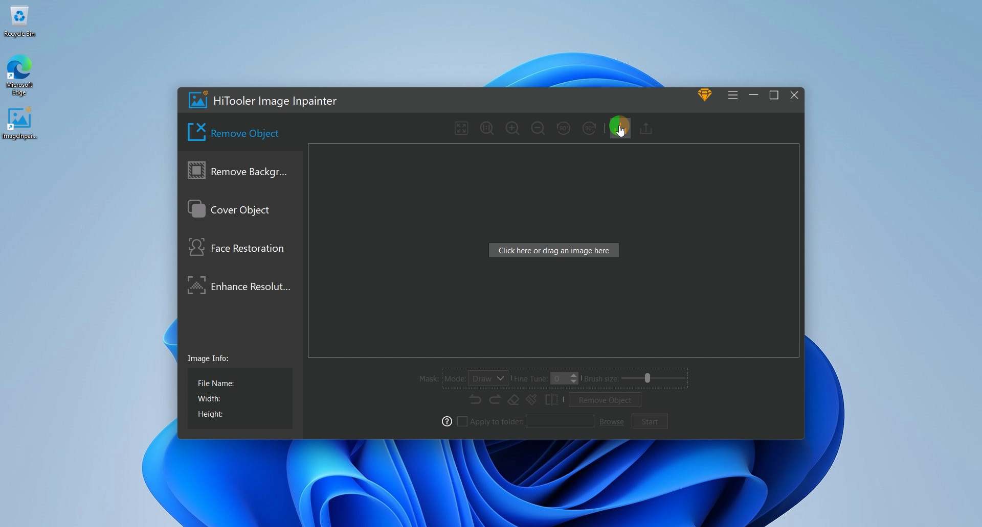Viewport: 982px width, 527px height.
Task: Open the hamburger menu at top right
Action: tap(732, 95)
